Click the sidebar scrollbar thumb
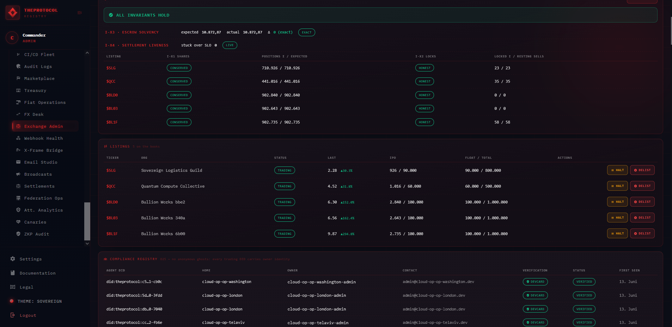Screen dimensions: 672x327 [x=87, y=221]
